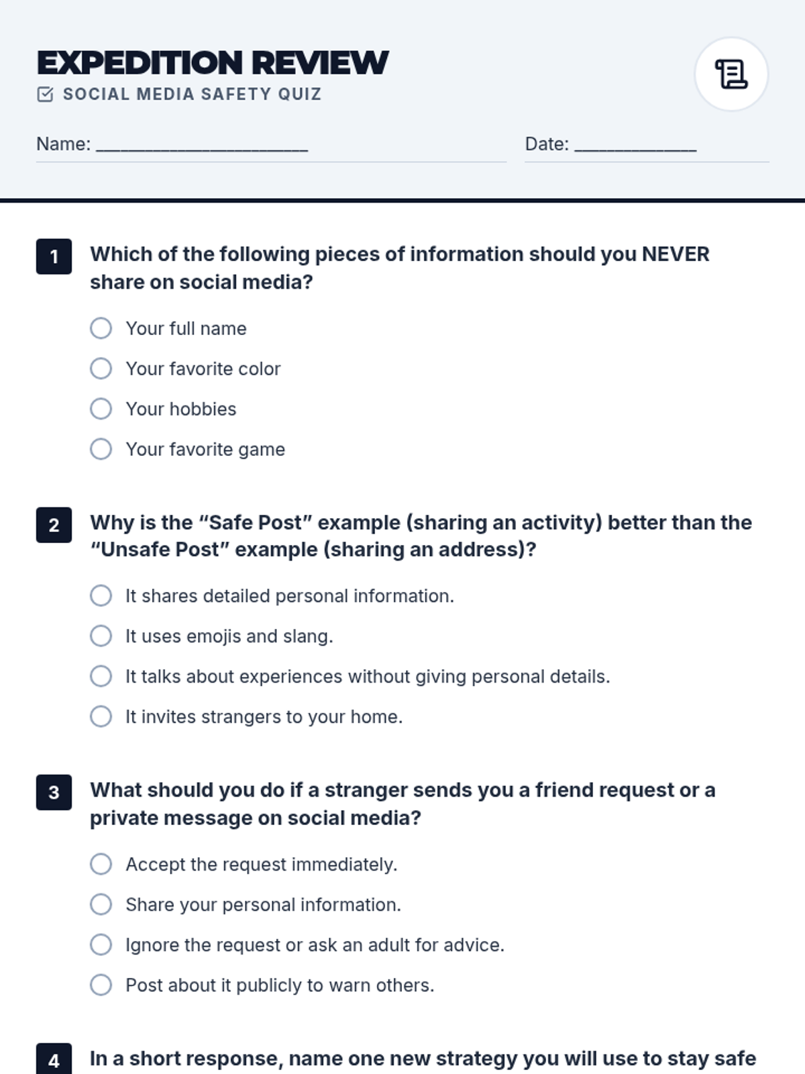Click the question 2 number badge
The height and width of the screenshot is (1074, 805).
pos(54,525)
